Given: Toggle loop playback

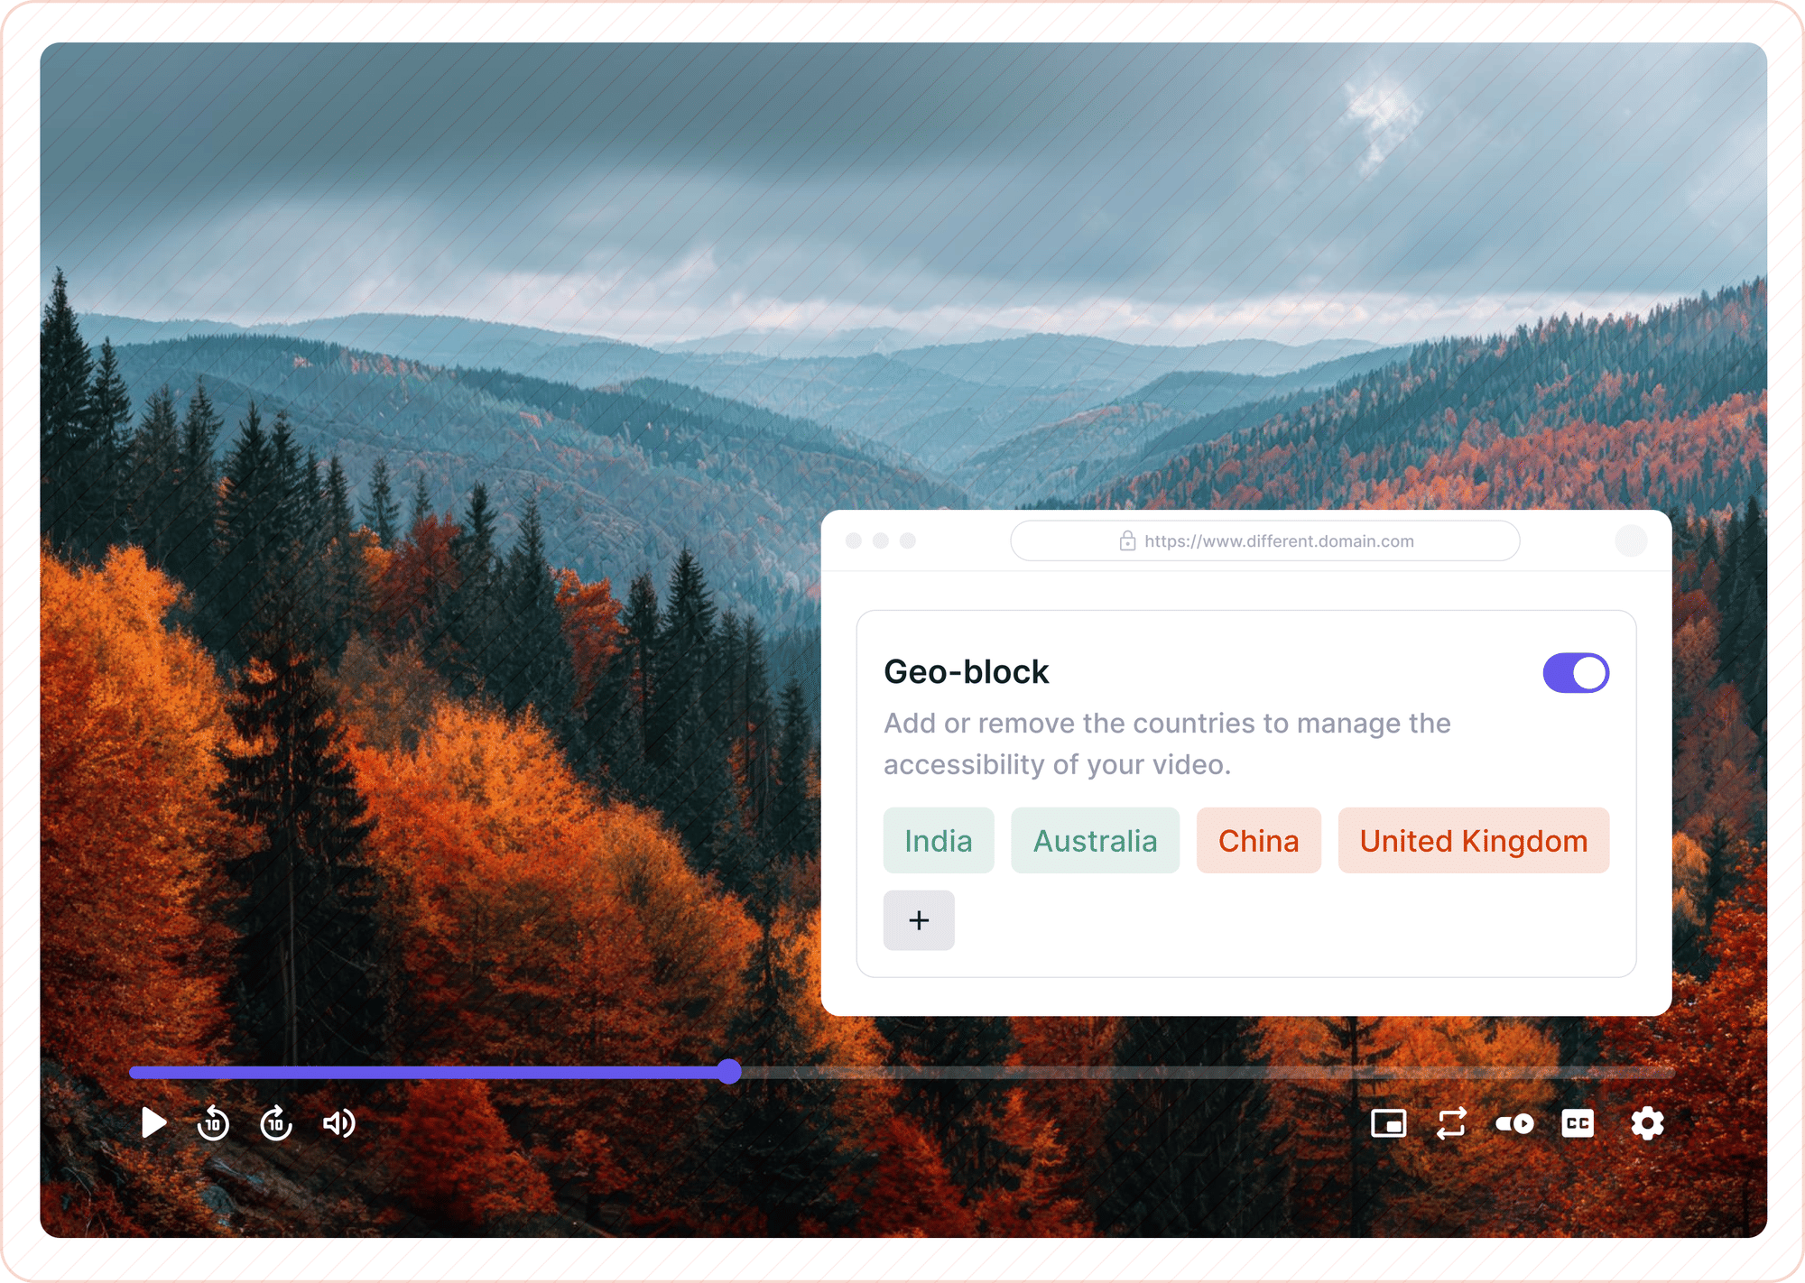Looking at the screenshot, I should point(1451,1123).
